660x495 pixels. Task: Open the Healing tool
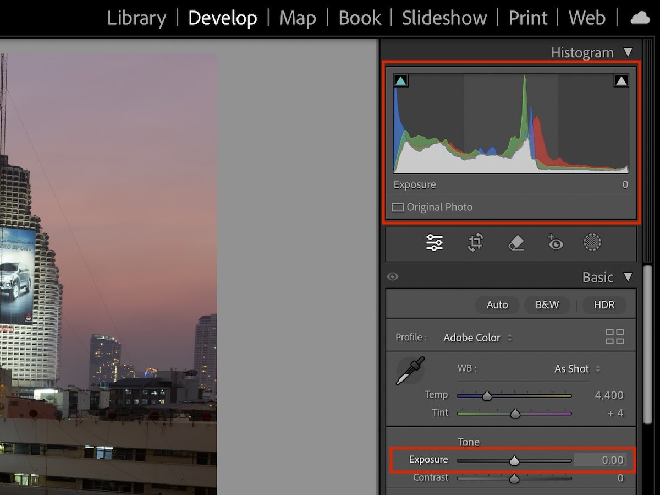click(515, 242)
